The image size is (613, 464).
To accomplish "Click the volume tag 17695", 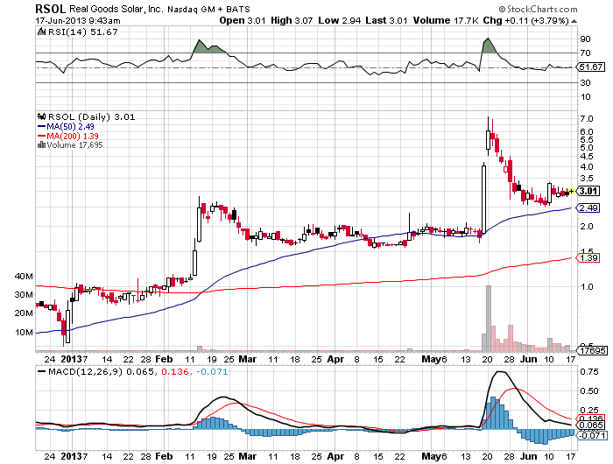I will (592, 351).
